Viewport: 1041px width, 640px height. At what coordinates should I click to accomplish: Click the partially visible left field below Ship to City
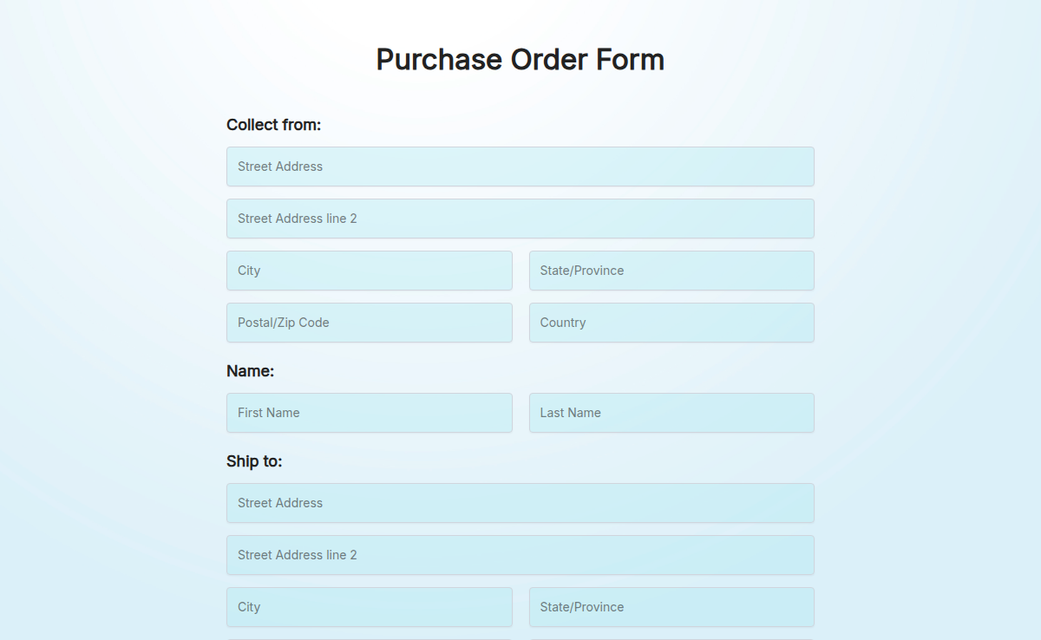click(369, 637)
